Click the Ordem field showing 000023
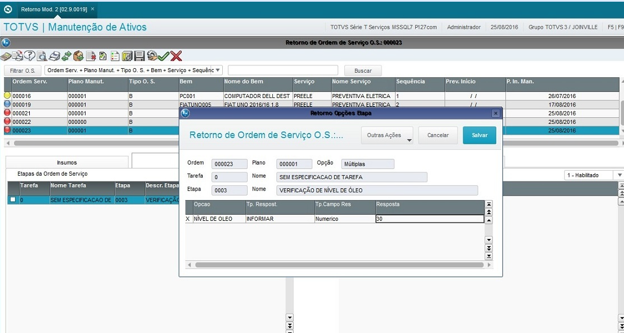This screenshot has width=624, height=333. click(229, 164)
